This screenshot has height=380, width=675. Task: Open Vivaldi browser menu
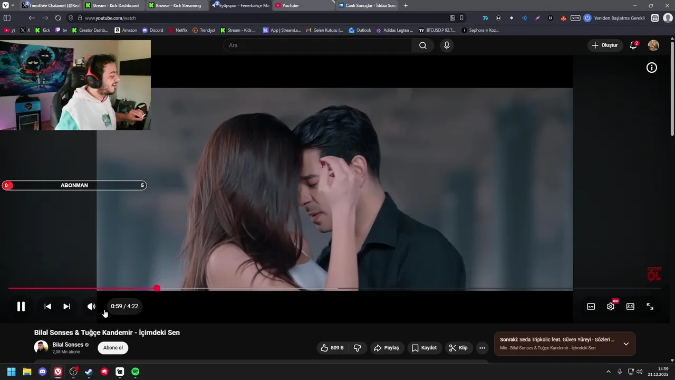coord(6,5)
